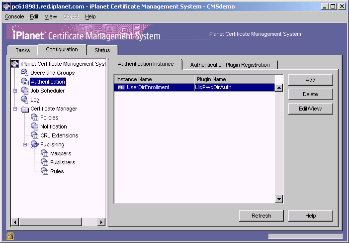Click the tree pane horizontal scrollbar thumb
The width and height of the screenshot is (349, 243).
[50, 222]
